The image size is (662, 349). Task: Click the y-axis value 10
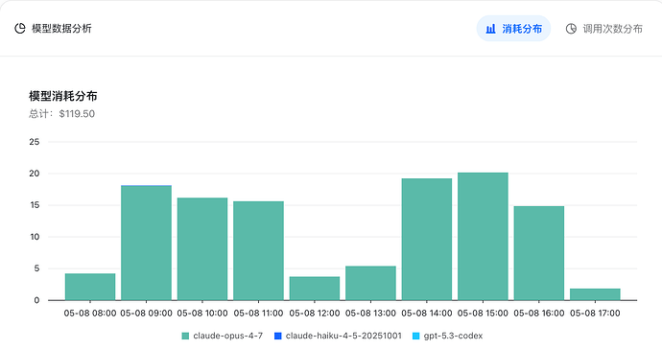point(35,237)
